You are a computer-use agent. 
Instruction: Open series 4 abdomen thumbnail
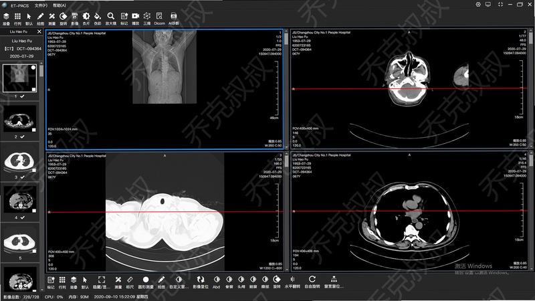click(19, 199)
